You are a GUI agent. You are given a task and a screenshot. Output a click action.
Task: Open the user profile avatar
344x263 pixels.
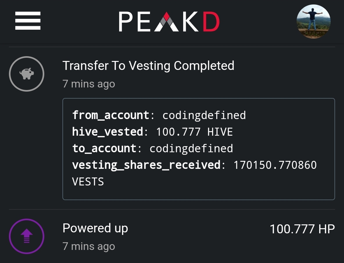(313, 22)
